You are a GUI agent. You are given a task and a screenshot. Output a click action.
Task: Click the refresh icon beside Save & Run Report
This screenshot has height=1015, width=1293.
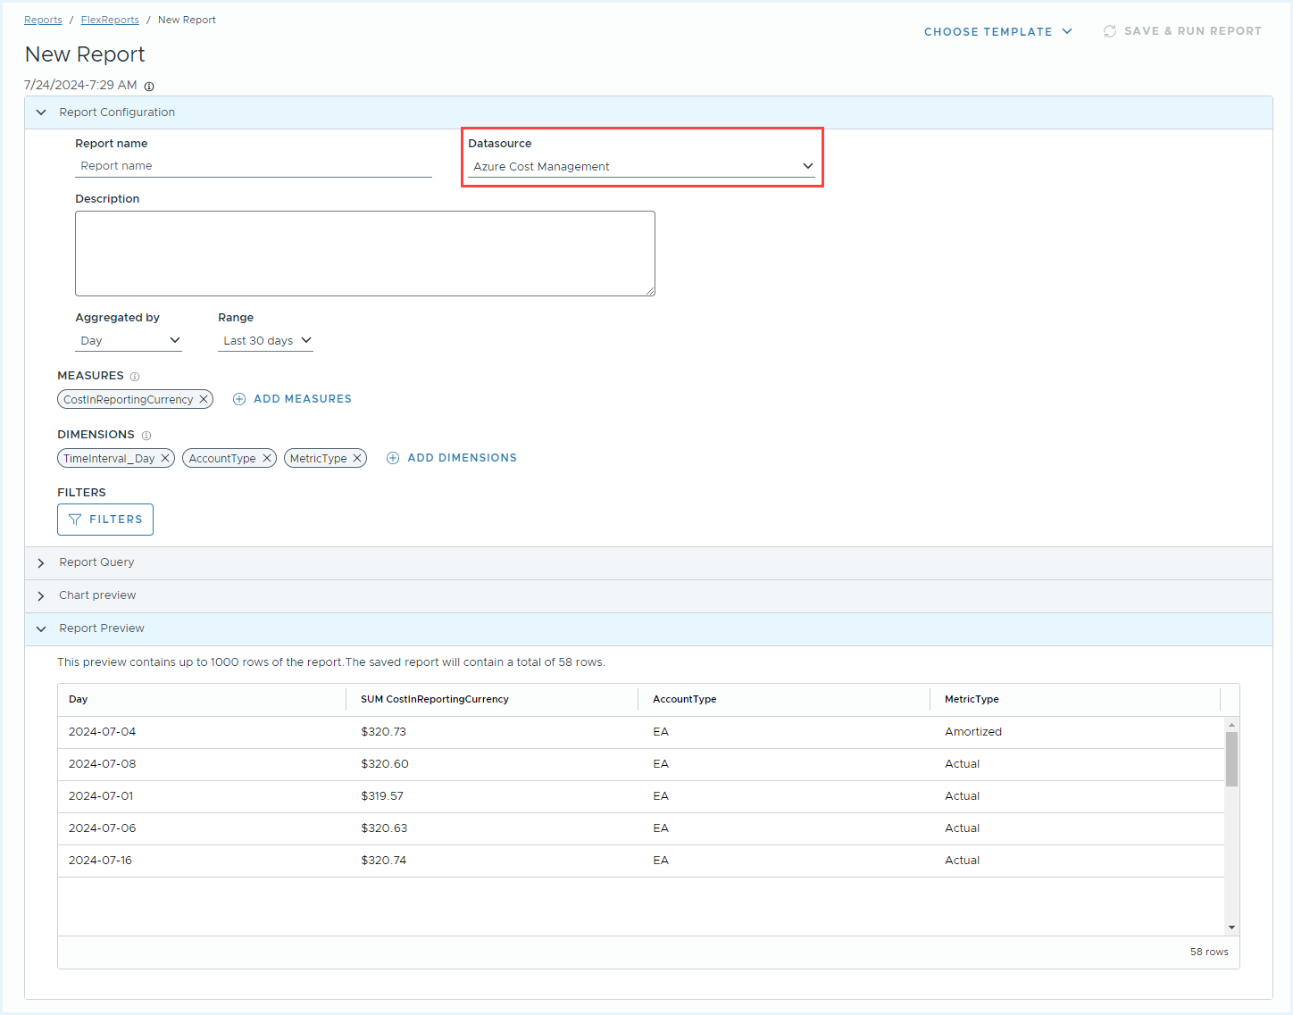click(1110, 31)
